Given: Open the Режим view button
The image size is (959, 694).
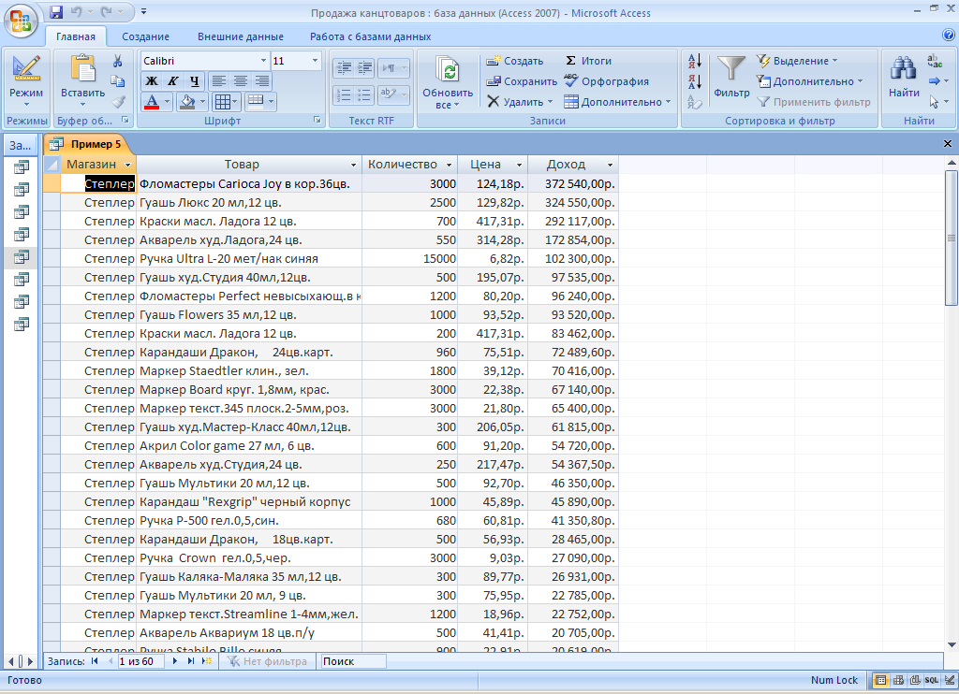Looking at the screenshot, I should tap(26, 80).
